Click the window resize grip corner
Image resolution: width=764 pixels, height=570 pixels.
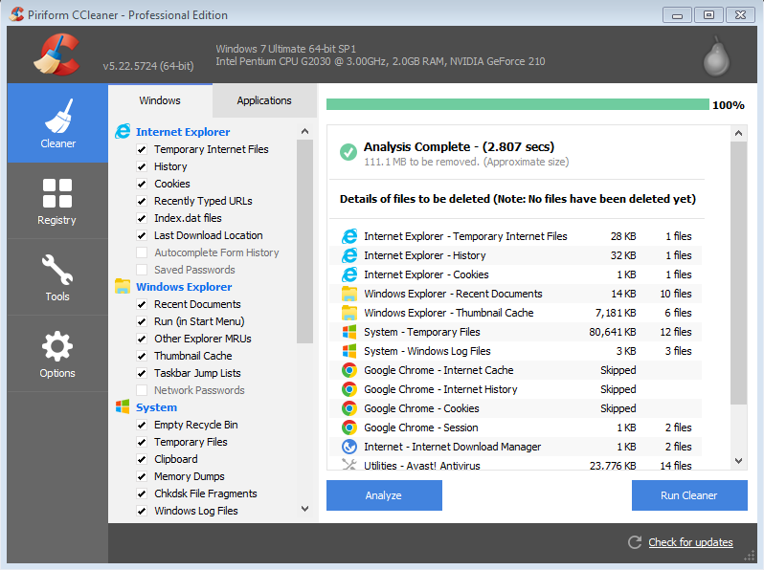click(750, 556)
